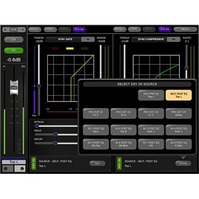Toggle DYN ON for DYN1 gate
Viewport: 199px width, 199px height.
pos(79,29)
